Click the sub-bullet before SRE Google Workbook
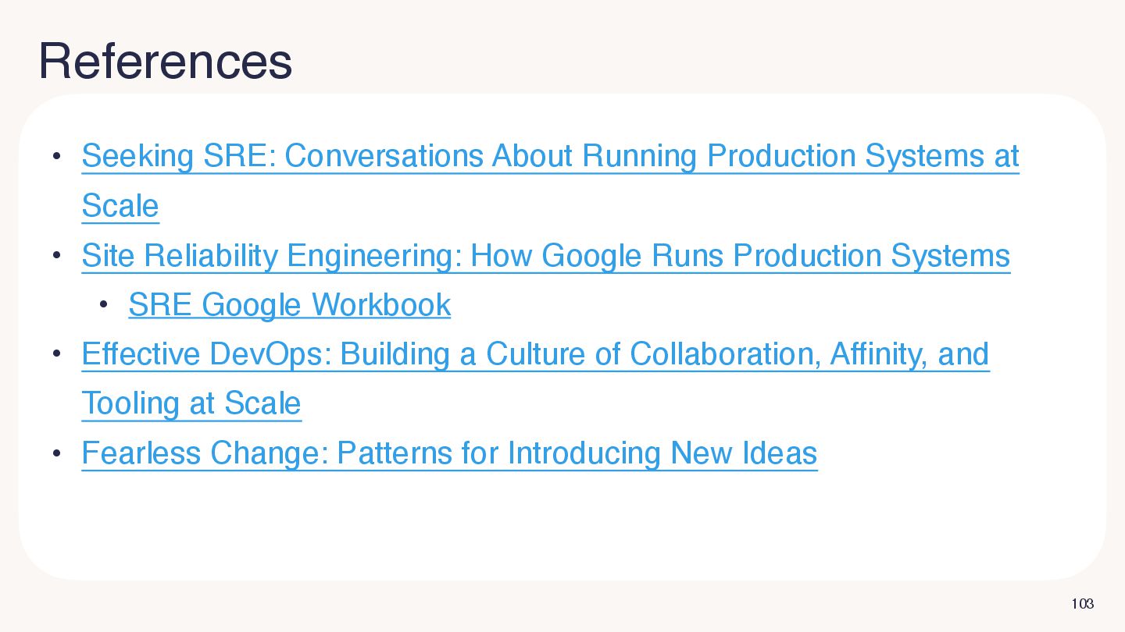Image resolution: width=1125 pixels, height=632 pixels. click(103, 305)
